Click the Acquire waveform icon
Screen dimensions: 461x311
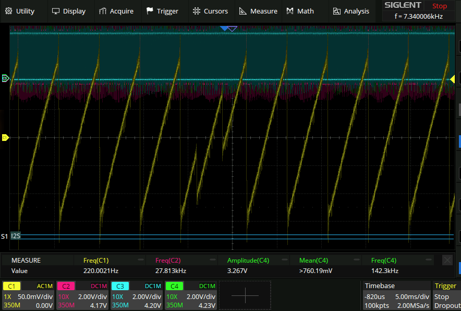pos(103,11)
